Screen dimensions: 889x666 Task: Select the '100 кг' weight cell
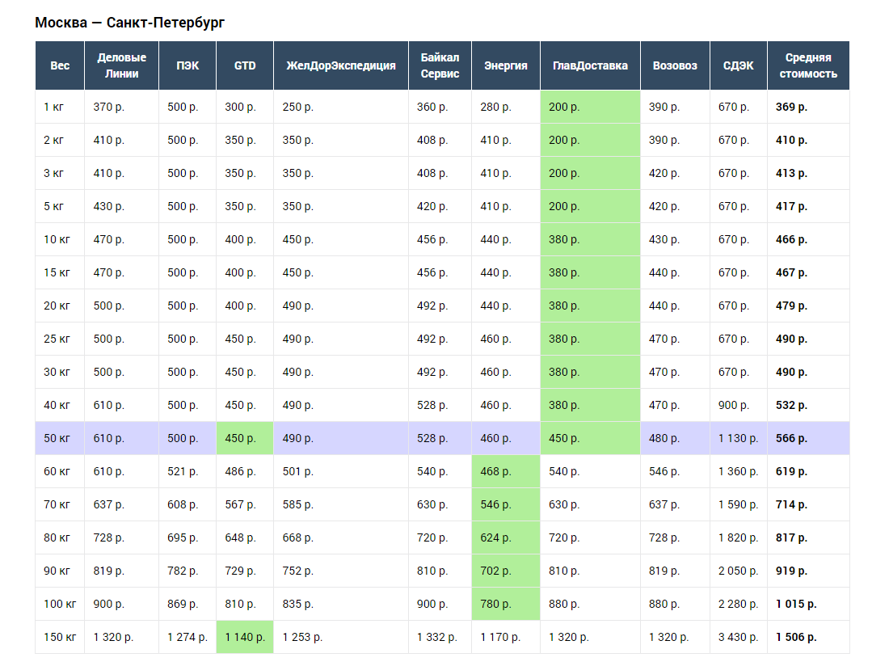pyautogui.click(x=60, y=605)
